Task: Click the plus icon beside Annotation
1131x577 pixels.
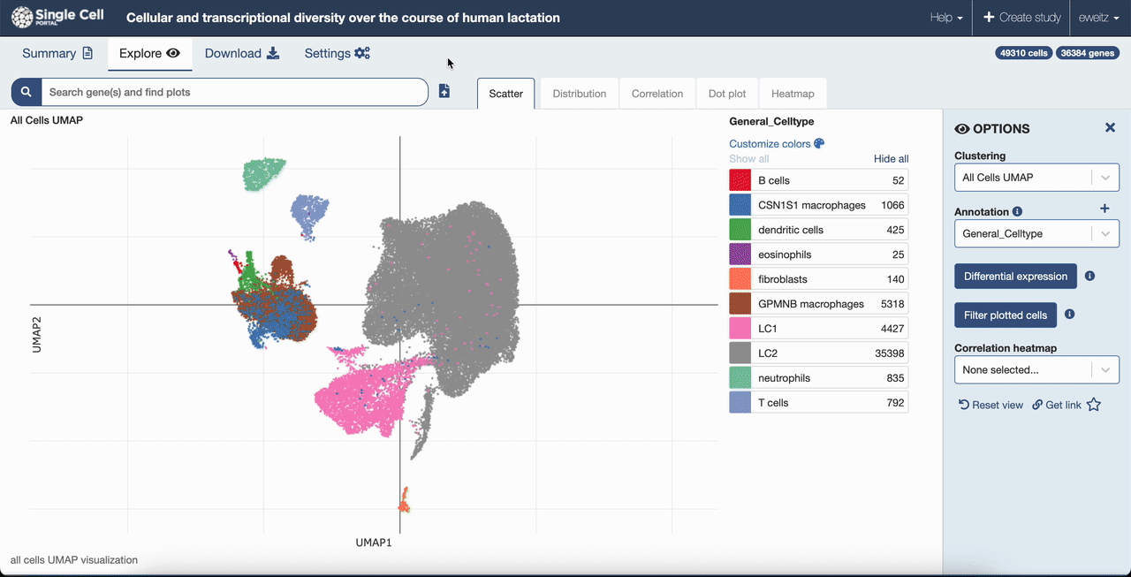Action: [1104, 209]
